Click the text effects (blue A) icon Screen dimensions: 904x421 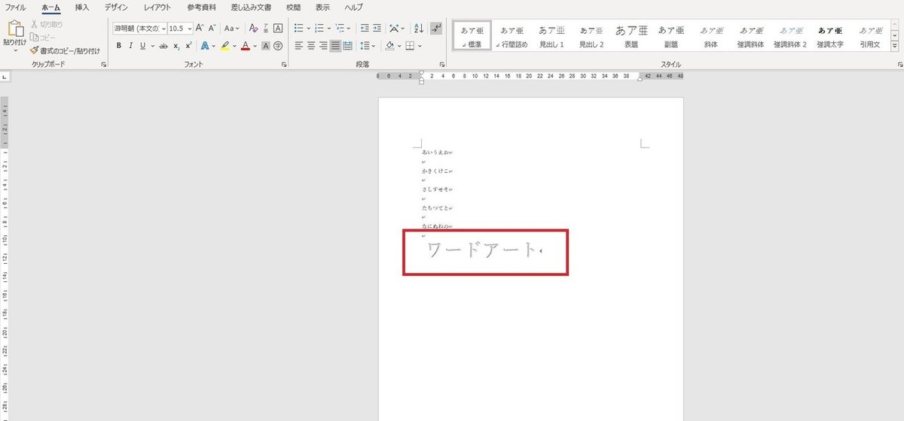click(x=205, y=46)
